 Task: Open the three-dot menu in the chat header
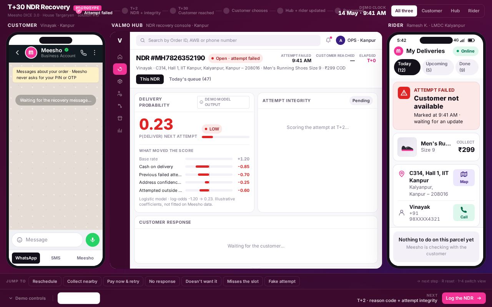[95, 53]
